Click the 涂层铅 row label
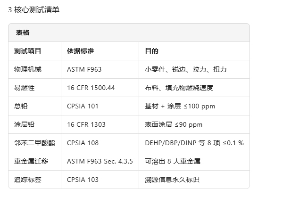The height and width of the screenshot is (197, 299). tap(24, 124)
